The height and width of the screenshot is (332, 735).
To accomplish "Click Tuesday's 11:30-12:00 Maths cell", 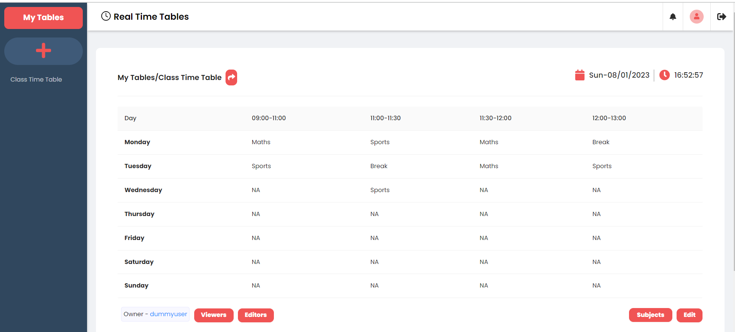I will pyautogui.click(x=489, y=166).
